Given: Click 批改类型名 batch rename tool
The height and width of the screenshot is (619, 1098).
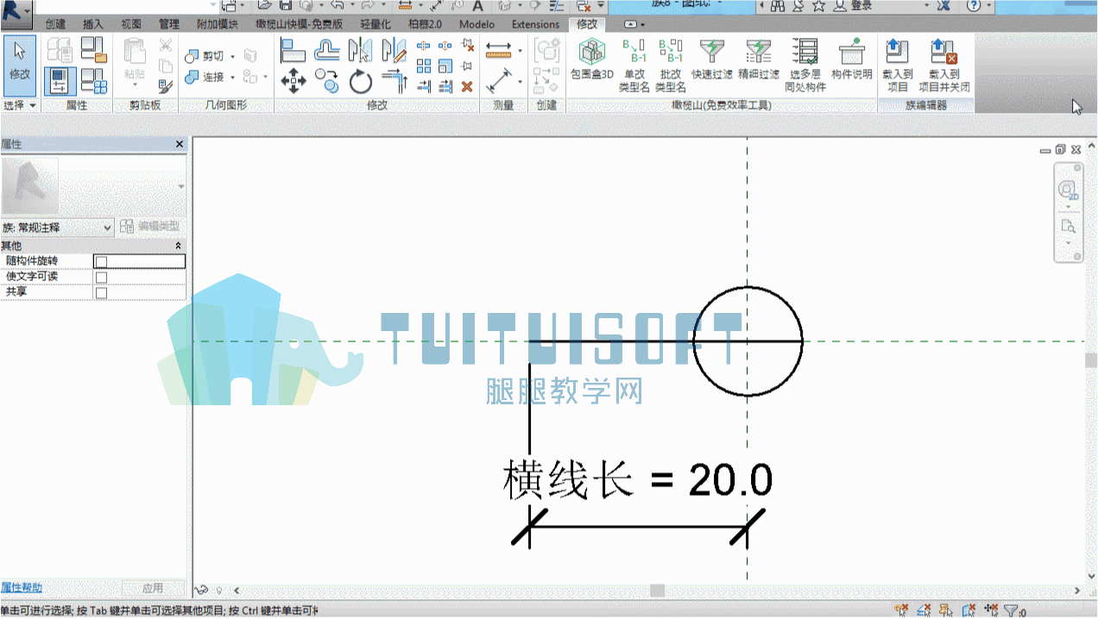Looking at the screenshot, I should (671, 65).
